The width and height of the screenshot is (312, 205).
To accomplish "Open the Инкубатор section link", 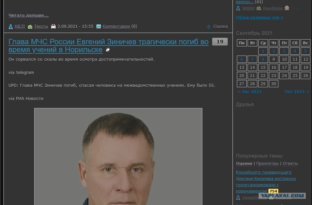I will pos(273,8).
